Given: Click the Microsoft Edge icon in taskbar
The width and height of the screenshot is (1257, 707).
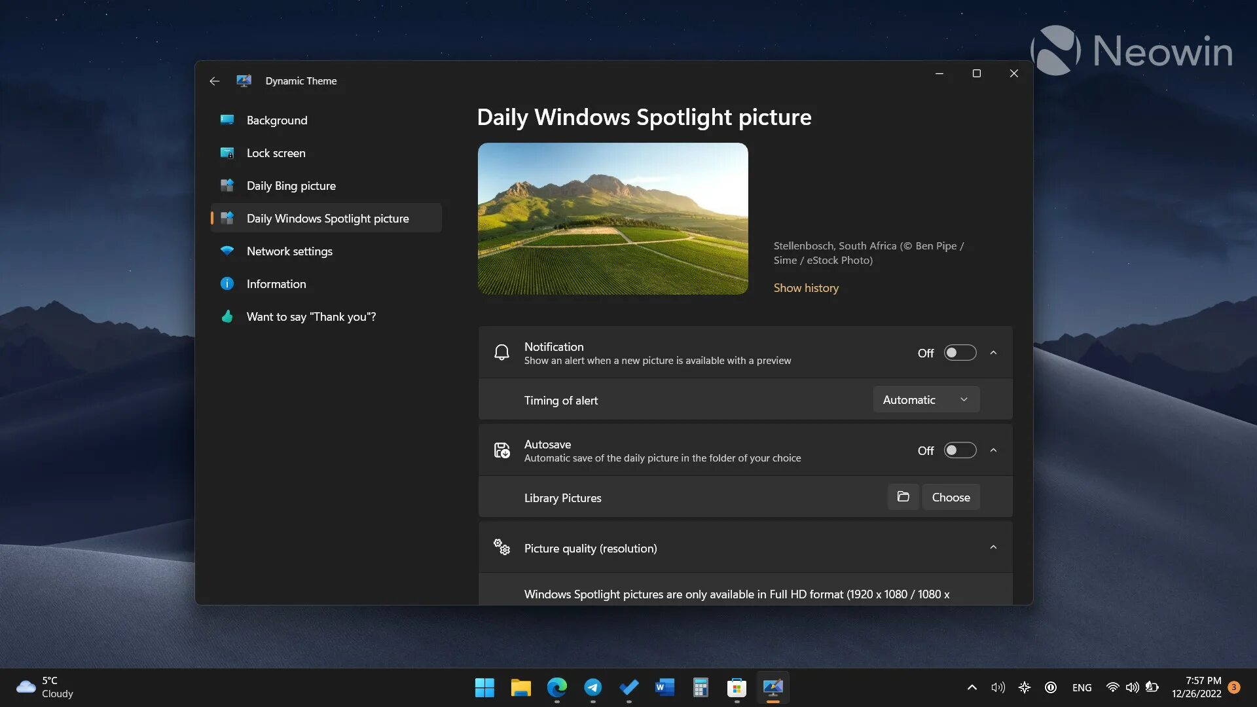Looking at the screenshot, I should click(x=558, y=687).
